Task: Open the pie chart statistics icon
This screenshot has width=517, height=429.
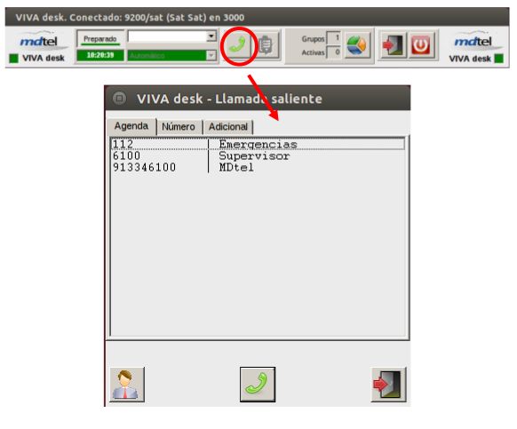Action: (x=357, y=45)
